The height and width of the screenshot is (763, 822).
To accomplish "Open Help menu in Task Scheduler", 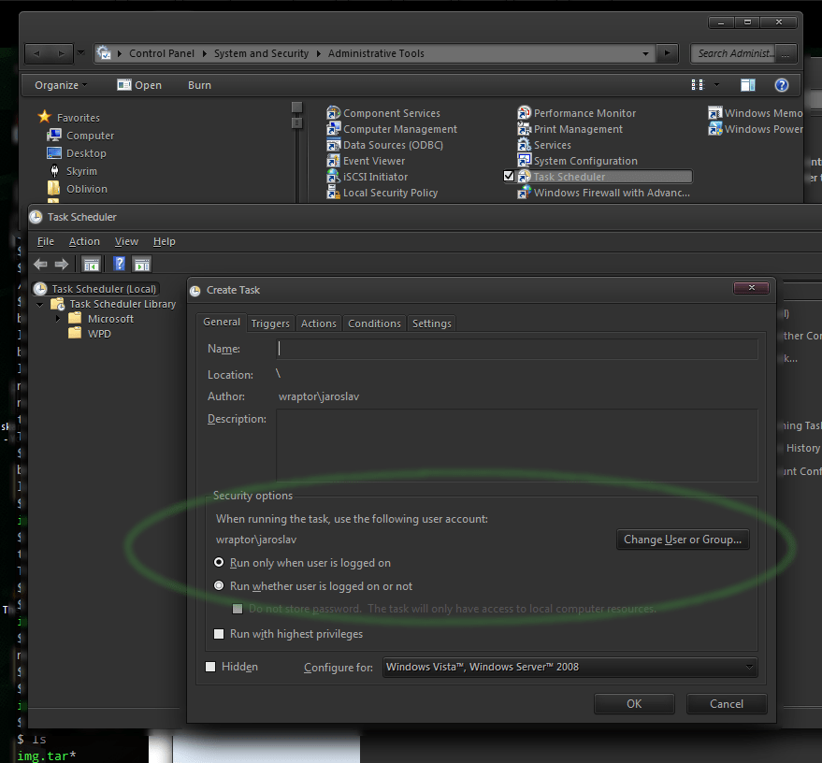I will tap(164, 241).
